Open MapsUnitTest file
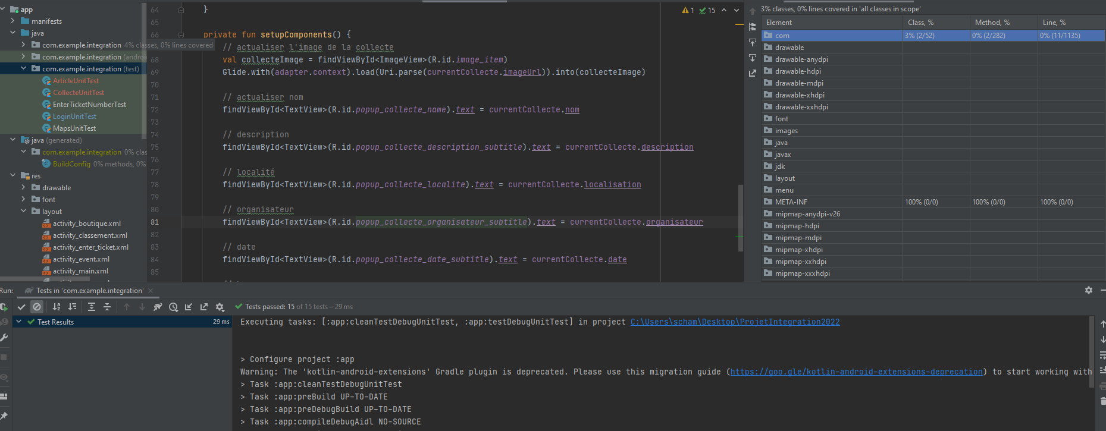Screen dimensions: 1106x431 [x=74, y=128]
